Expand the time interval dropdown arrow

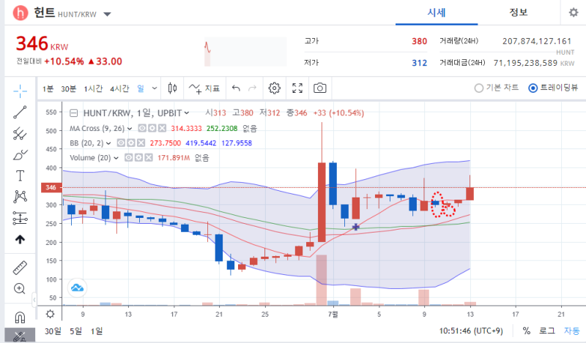pos(155,88)
